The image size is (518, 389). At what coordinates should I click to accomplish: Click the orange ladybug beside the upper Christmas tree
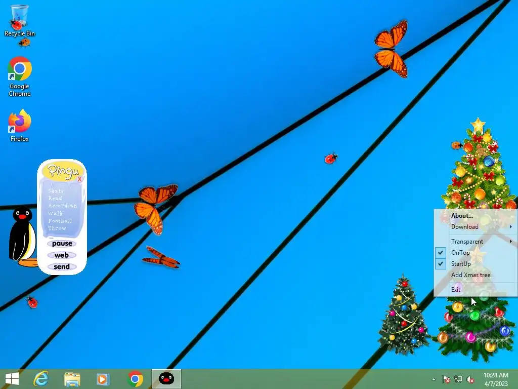457,145
